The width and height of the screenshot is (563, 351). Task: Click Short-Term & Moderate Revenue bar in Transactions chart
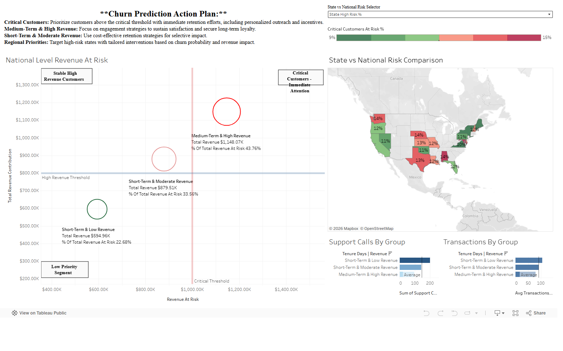pos(527,267)
